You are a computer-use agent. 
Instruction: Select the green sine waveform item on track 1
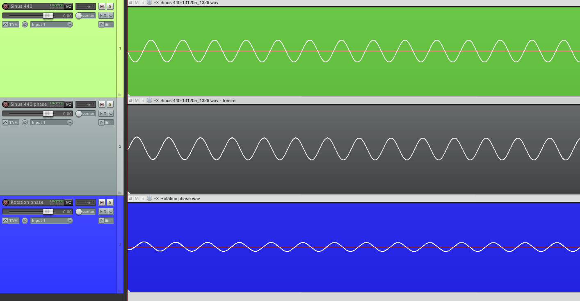[x=354, y=51]
